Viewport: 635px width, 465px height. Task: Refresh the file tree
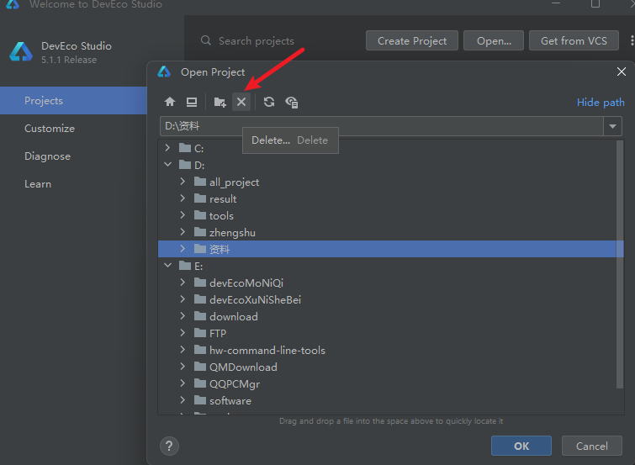(269, 102)
